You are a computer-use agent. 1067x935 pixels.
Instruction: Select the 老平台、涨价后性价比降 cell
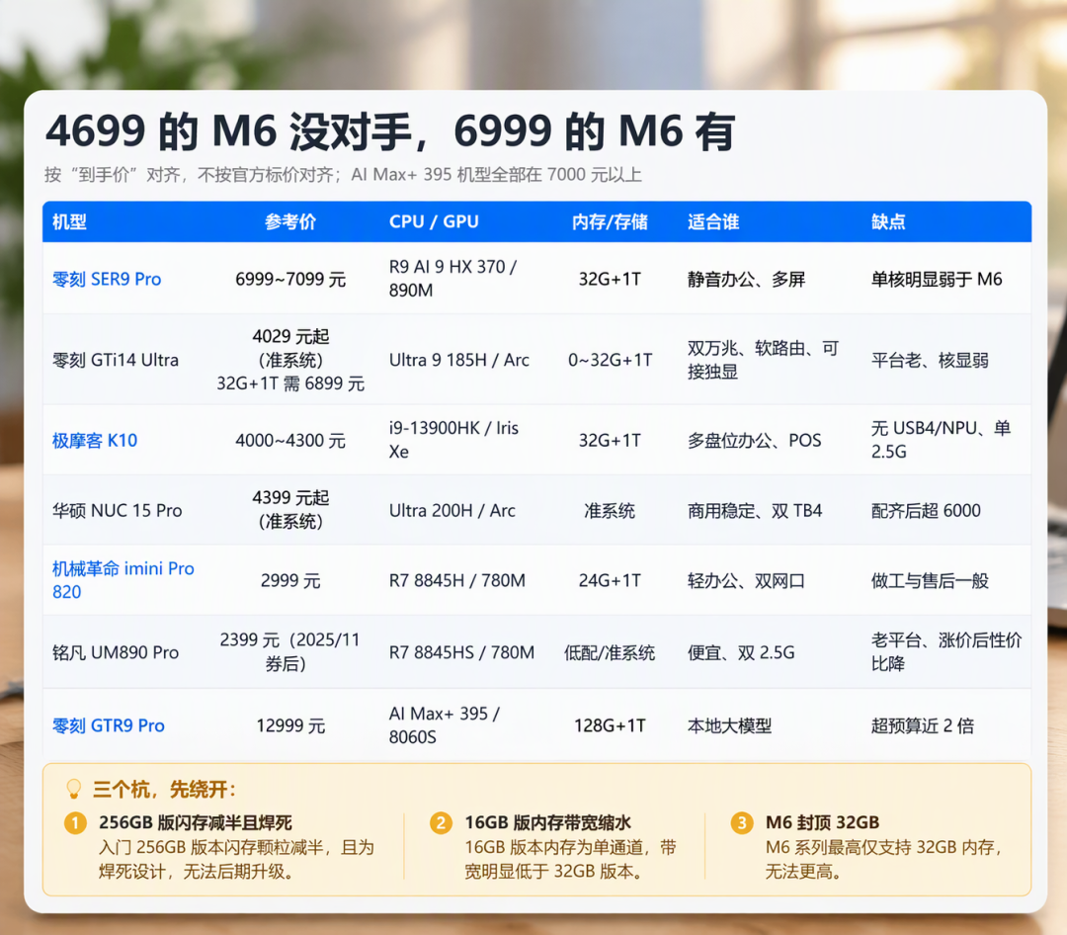[x=945, y=651]
